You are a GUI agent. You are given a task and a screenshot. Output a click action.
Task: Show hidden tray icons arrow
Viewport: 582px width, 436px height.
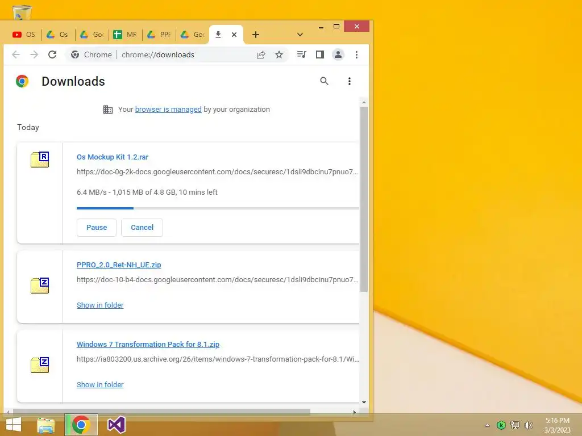(487, 425)
